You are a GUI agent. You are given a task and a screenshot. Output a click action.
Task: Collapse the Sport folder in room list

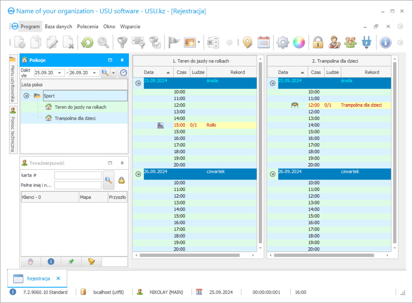click(x=27, y=96)
